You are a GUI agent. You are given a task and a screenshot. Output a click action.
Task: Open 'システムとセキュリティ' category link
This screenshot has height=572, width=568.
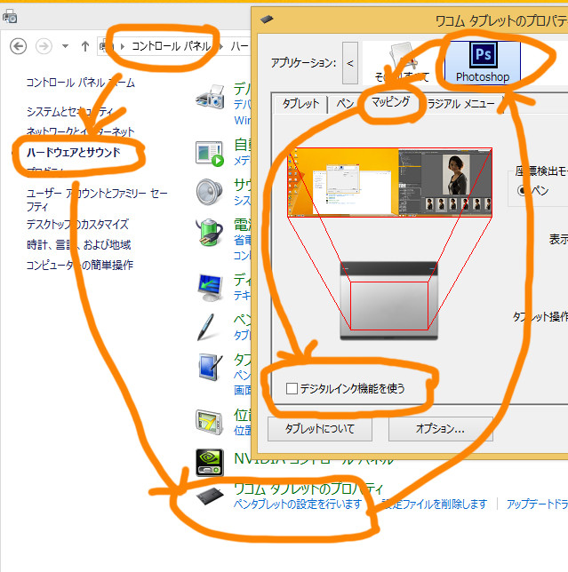[x=69, y=111]
